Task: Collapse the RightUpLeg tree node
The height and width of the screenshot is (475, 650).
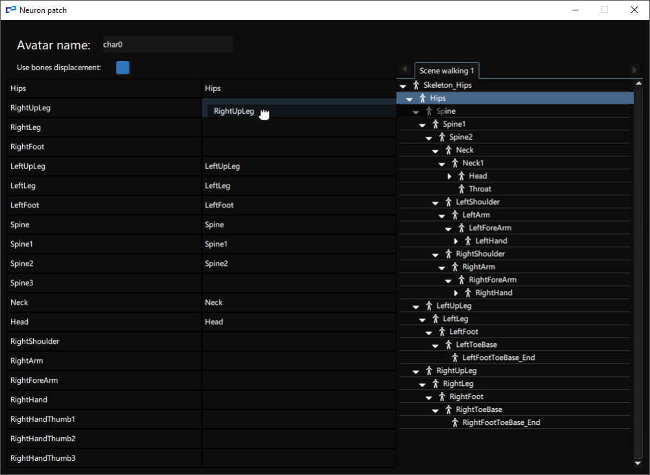Action: point(416,372)
